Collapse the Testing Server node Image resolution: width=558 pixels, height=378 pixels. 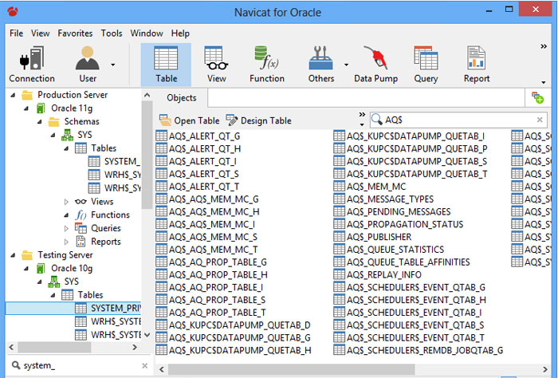[14, 255]
